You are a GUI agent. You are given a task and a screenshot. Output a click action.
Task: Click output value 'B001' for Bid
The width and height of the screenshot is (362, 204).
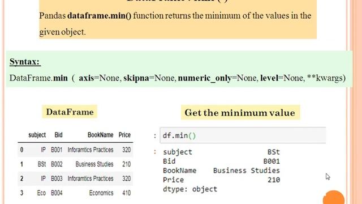(x=271, y=161)
